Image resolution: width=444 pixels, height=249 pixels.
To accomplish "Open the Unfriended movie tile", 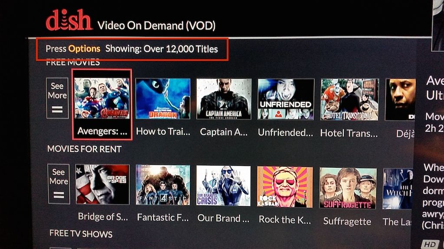I will (x=286, y=99).
